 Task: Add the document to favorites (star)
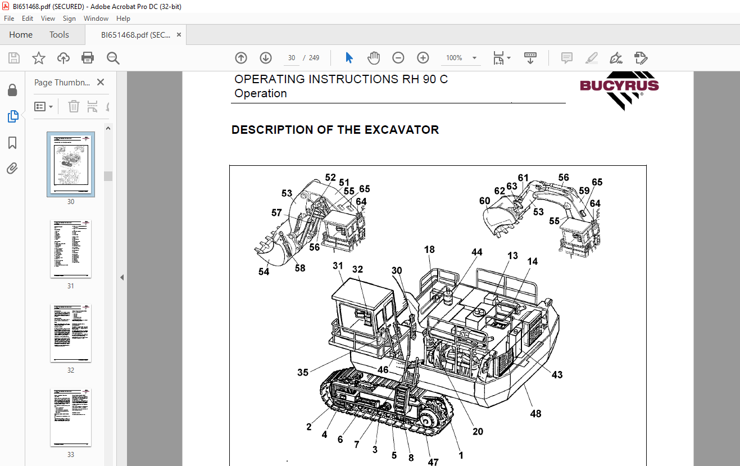click(x=38, y=57)
